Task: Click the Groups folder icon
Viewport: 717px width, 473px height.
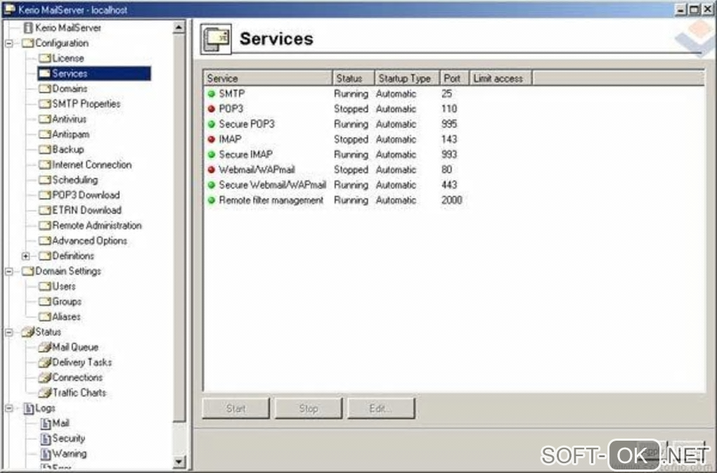Action: [45, 302]
